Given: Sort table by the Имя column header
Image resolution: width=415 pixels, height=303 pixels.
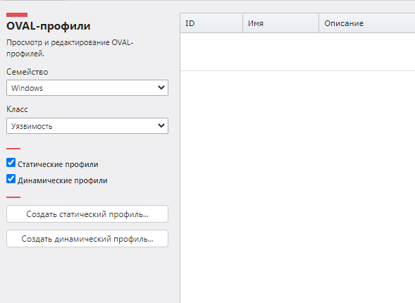Looking at the screenshot, I should 281,23.
